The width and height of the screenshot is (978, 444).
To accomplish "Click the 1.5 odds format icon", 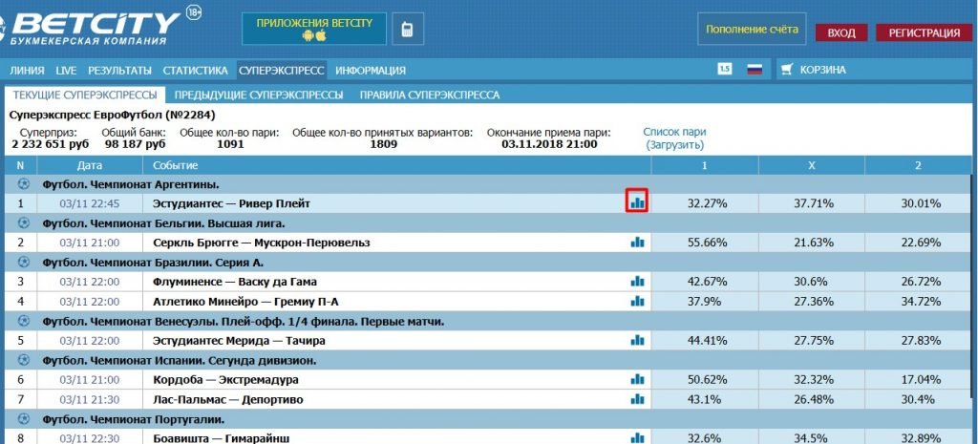I will click(724, 70).
